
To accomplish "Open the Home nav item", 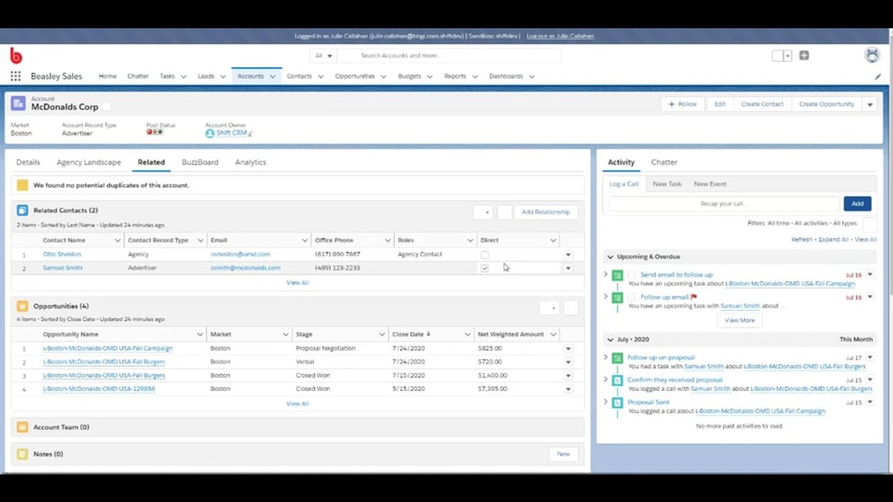I will tap(107, 77).
